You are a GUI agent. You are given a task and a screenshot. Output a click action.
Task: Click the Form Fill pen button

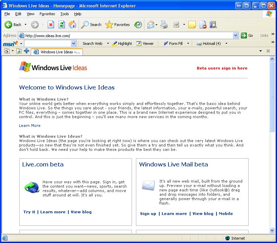[x=173, y=44]
